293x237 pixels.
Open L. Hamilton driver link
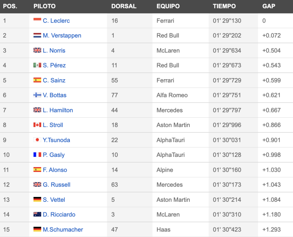coord(58,110)
